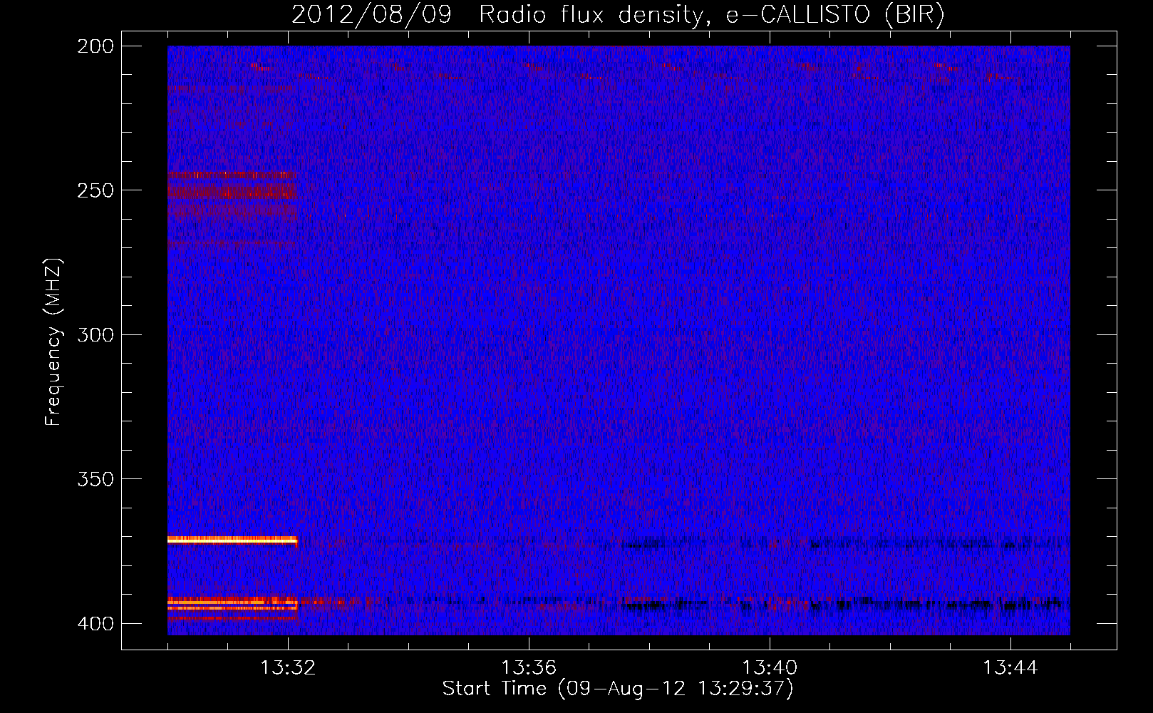Screen dimensions: 1153x713
Task: Click the bright yellow emission band near 372 MHz
Action: (x=232, y=540)
